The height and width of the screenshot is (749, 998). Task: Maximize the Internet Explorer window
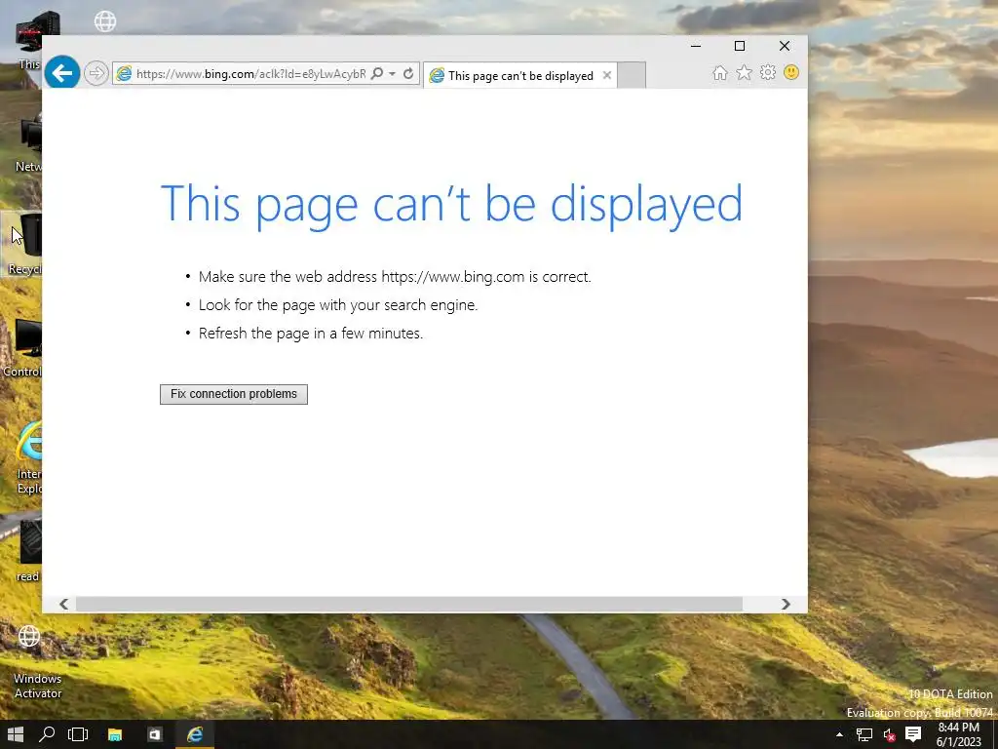pyautogui.click(x=740, y=46)
